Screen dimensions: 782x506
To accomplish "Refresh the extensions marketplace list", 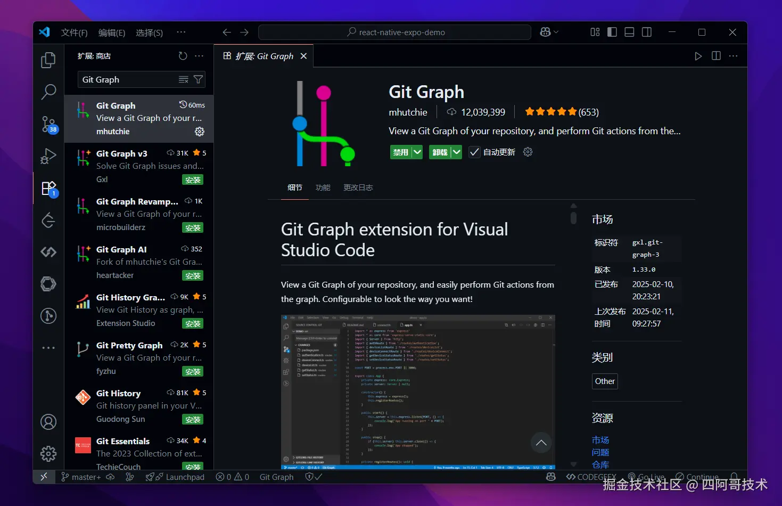I will [183, 56].
